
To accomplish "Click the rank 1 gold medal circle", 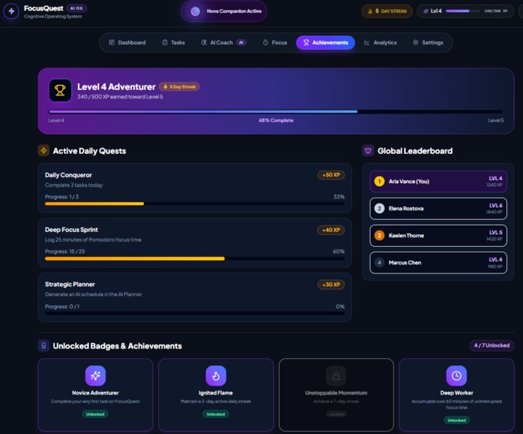I will tap(379, 181).
